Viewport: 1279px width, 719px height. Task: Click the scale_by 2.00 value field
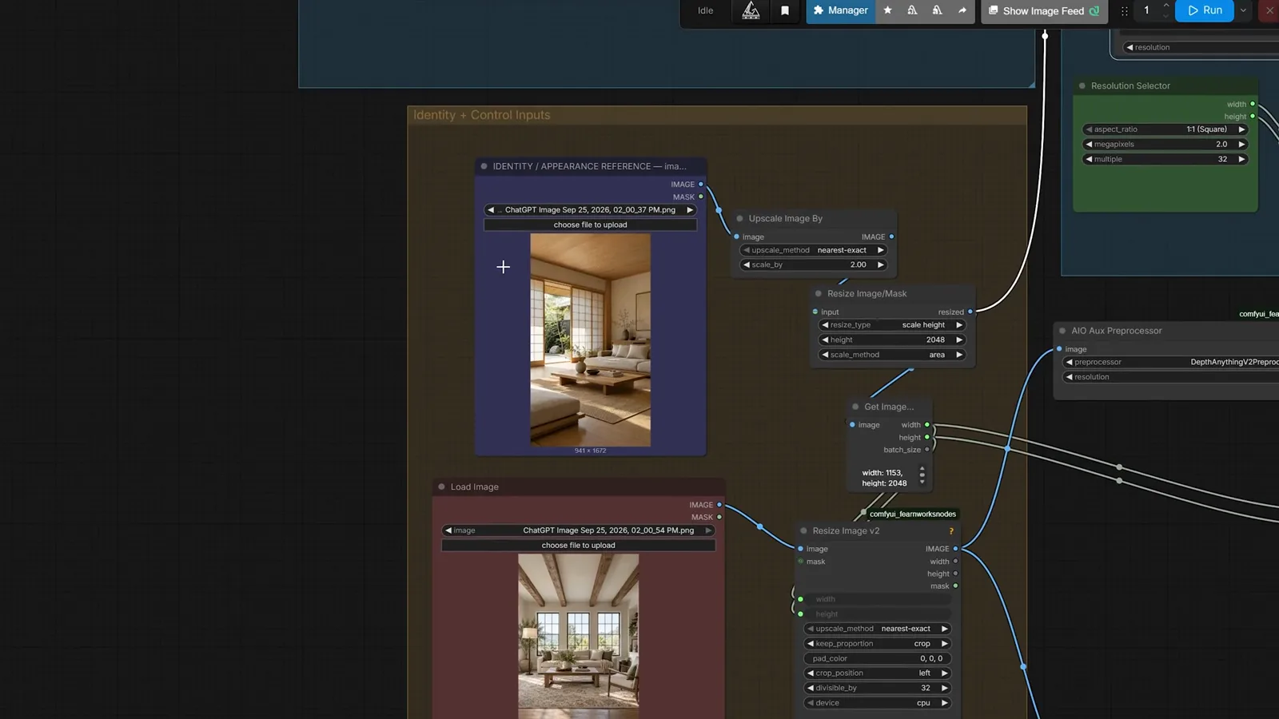coord(814,264)
